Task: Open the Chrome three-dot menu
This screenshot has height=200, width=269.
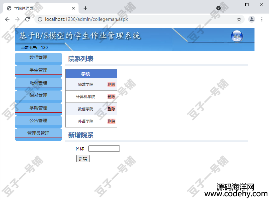Action: [x=262, y=19]
